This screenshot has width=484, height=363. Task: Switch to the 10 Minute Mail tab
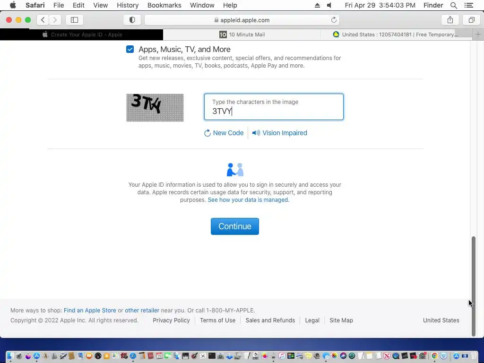click(242, 35)
